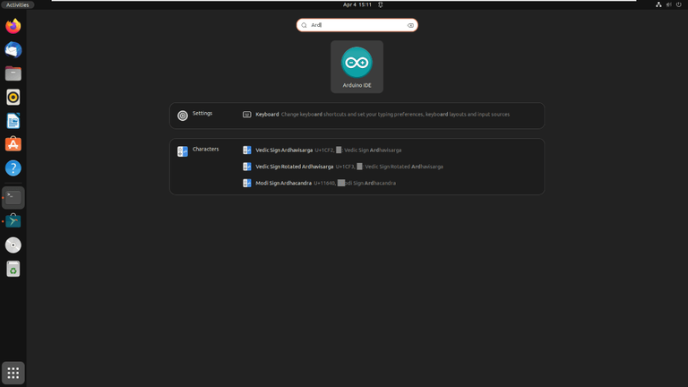Image resolution: width=688 pixels, height=387 pixels.
Task: Open Firefox from the dock
Action: 13,26
